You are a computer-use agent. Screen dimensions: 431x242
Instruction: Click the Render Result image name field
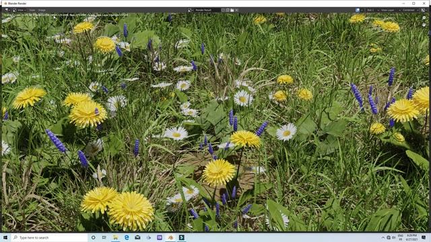pos(207,10)
